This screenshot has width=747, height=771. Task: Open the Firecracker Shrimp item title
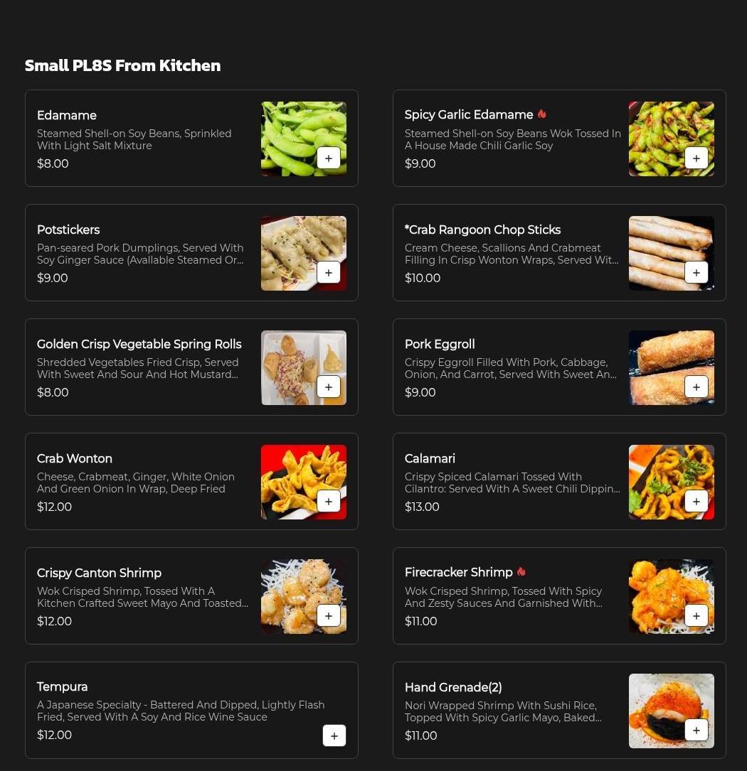[x=458, y=572]
